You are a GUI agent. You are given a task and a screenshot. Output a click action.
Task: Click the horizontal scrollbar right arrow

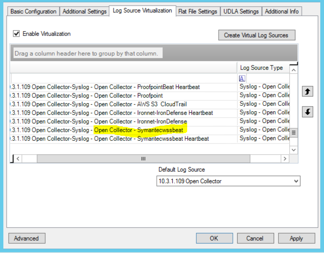[x=285, y=158]
